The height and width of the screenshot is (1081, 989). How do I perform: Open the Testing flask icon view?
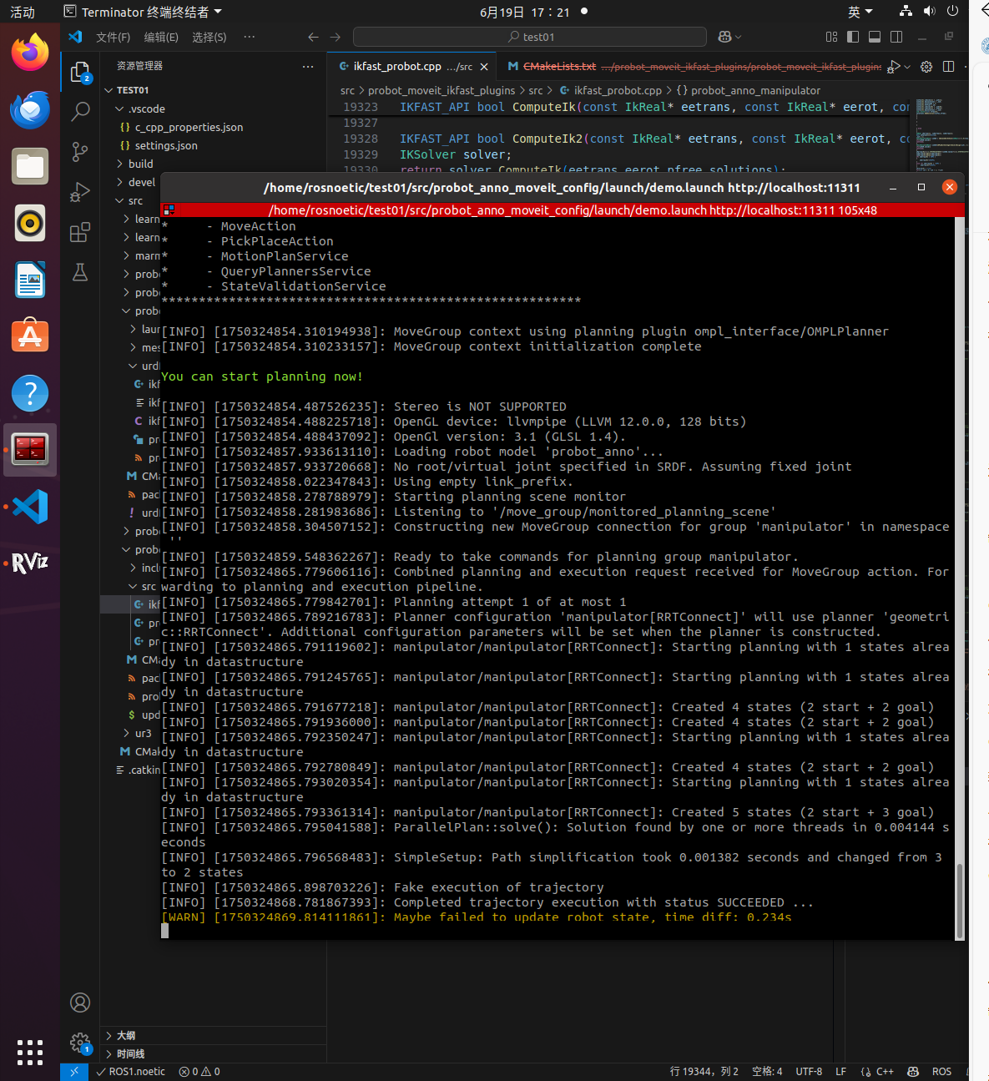coord(80,272)
